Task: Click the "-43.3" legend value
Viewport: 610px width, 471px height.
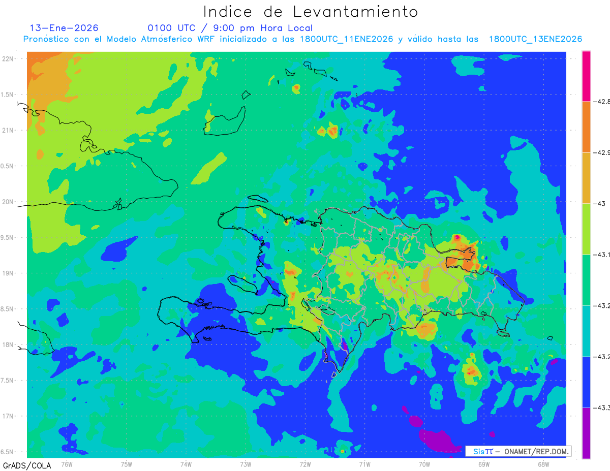Action: tap(602, 407)
